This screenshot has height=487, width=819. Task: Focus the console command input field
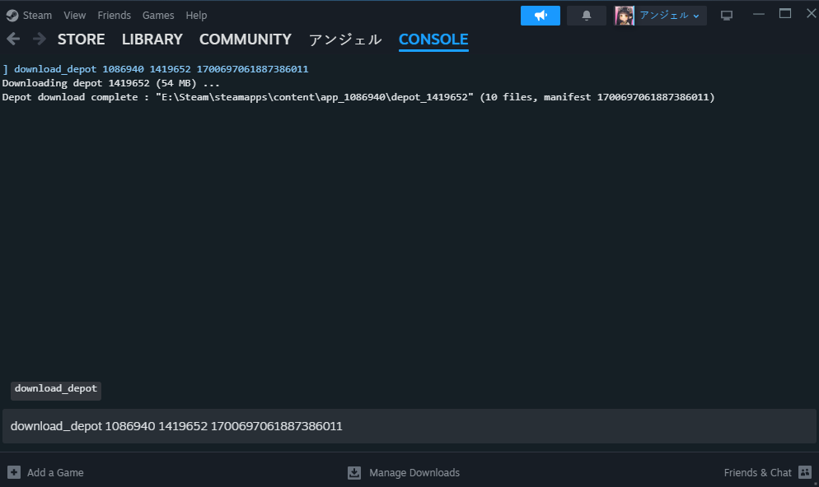(x=409, y=426)
